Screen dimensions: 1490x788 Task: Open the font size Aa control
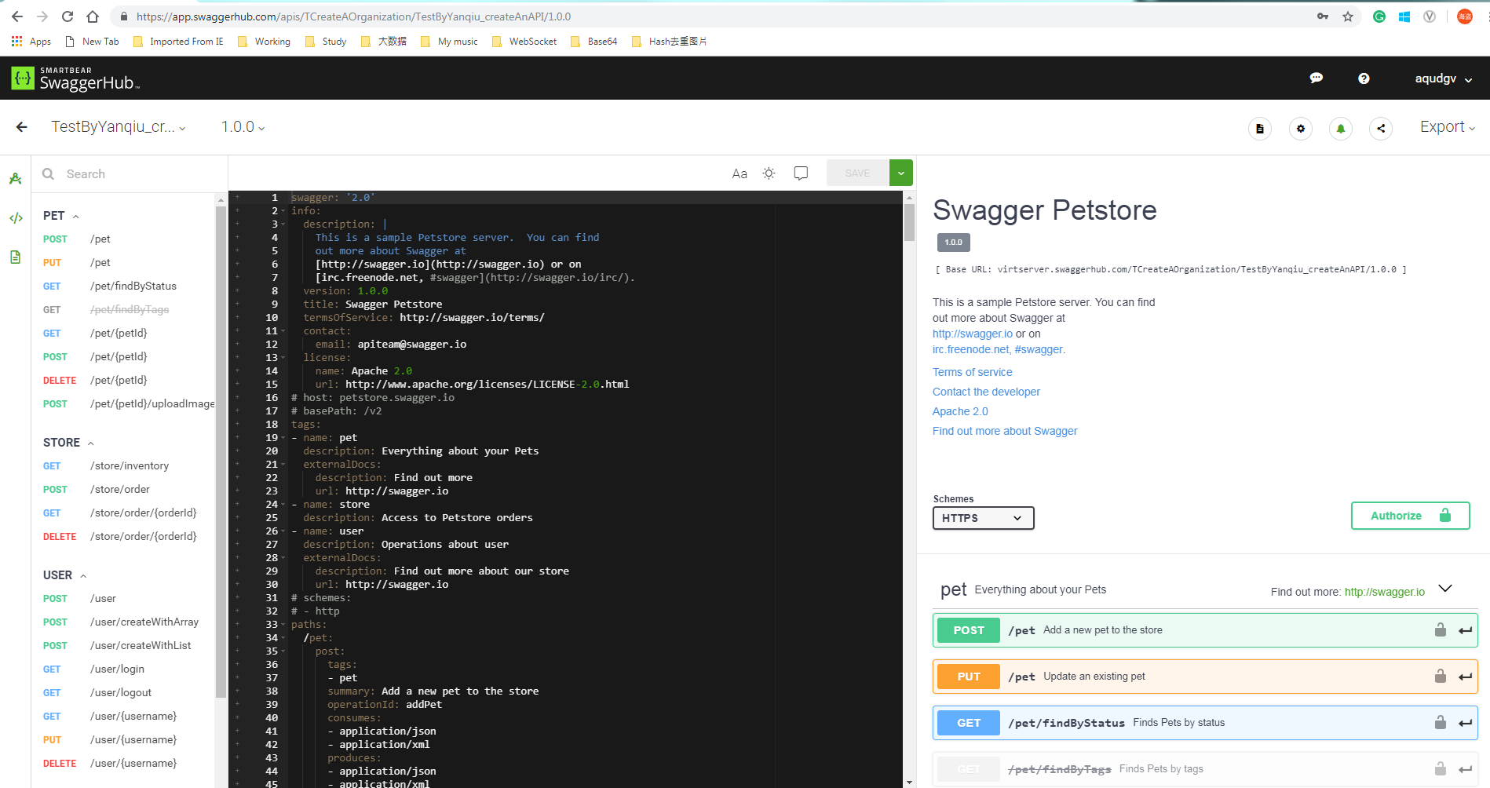[740, 173]
